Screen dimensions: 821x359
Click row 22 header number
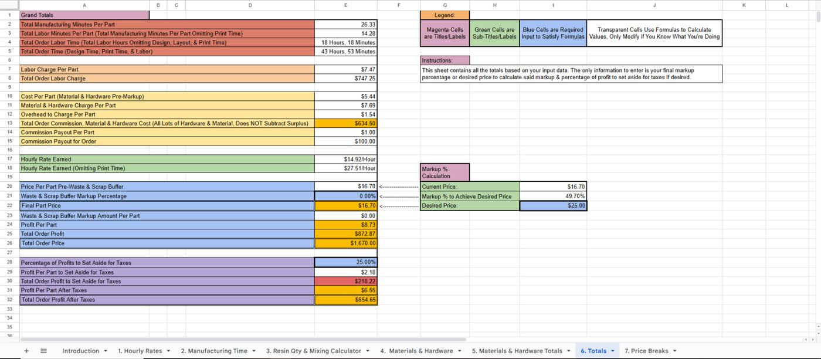(x=9, y=206)
